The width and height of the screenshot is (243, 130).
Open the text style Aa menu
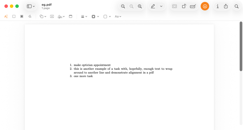point(118,16)
